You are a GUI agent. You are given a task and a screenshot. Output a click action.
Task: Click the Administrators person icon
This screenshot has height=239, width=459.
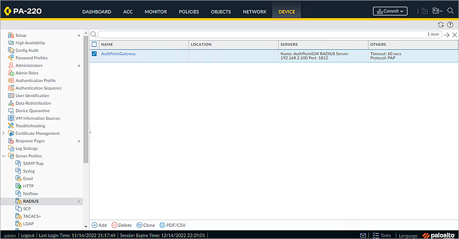click(x=11, y=66)
